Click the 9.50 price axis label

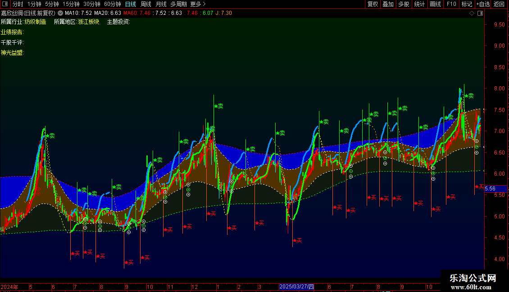tap(499, 25)
